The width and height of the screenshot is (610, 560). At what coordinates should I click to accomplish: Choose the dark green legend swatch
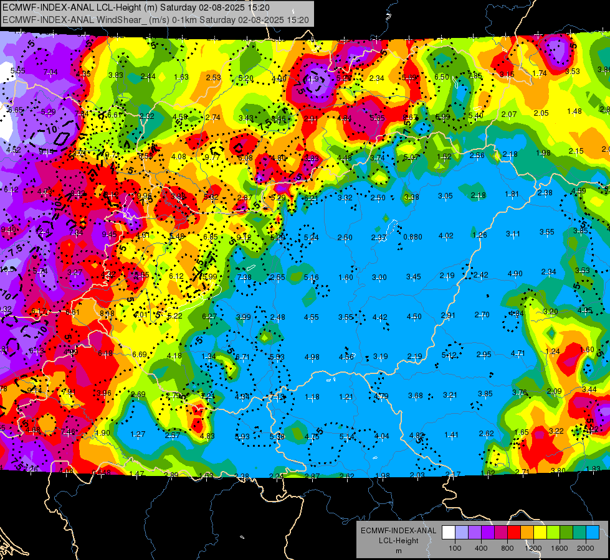[566, 533]
